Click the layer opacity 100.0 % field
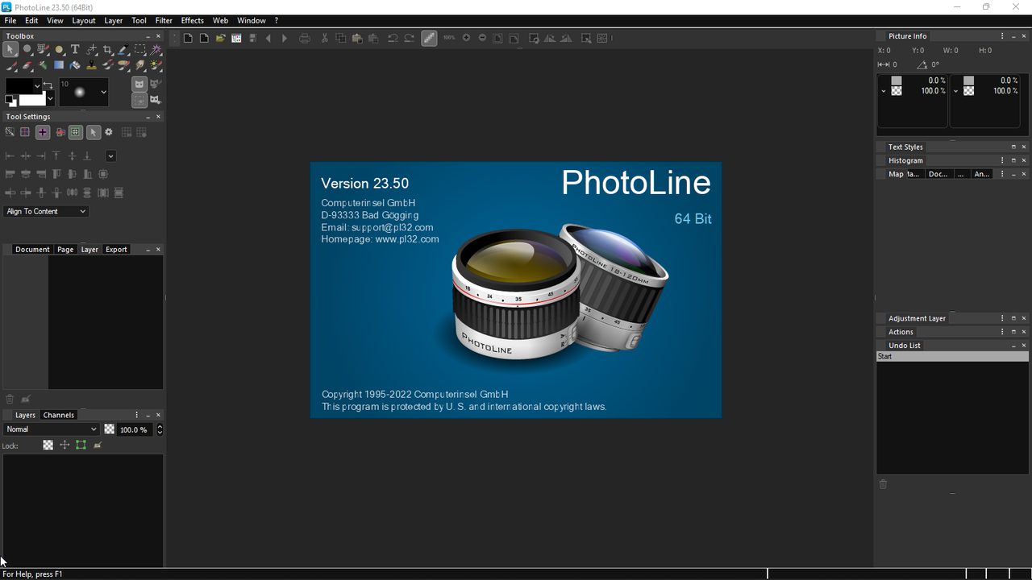This screenshot has width=1032, height=580. pos(134,429)
